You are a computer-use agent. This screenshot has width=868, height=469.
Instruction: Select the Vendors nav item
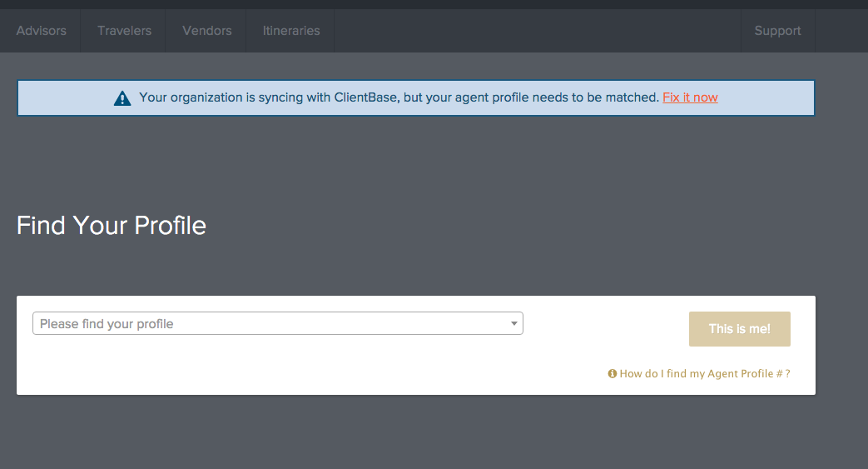point(206,31)
